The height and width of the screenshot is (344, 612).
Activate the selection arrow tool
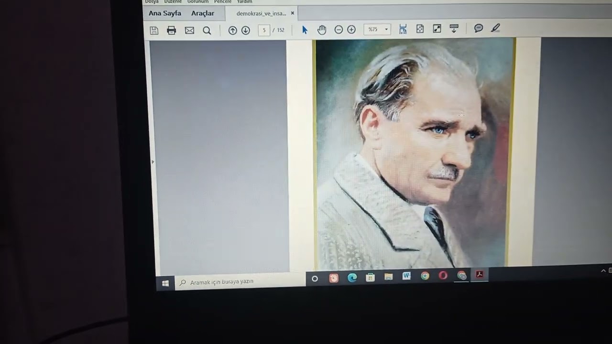tap(305, 30)
